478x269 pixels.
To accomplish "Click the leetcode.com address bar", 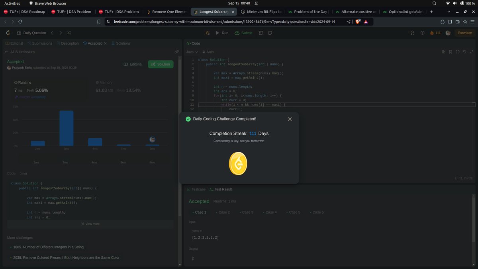I will point(225,22).
